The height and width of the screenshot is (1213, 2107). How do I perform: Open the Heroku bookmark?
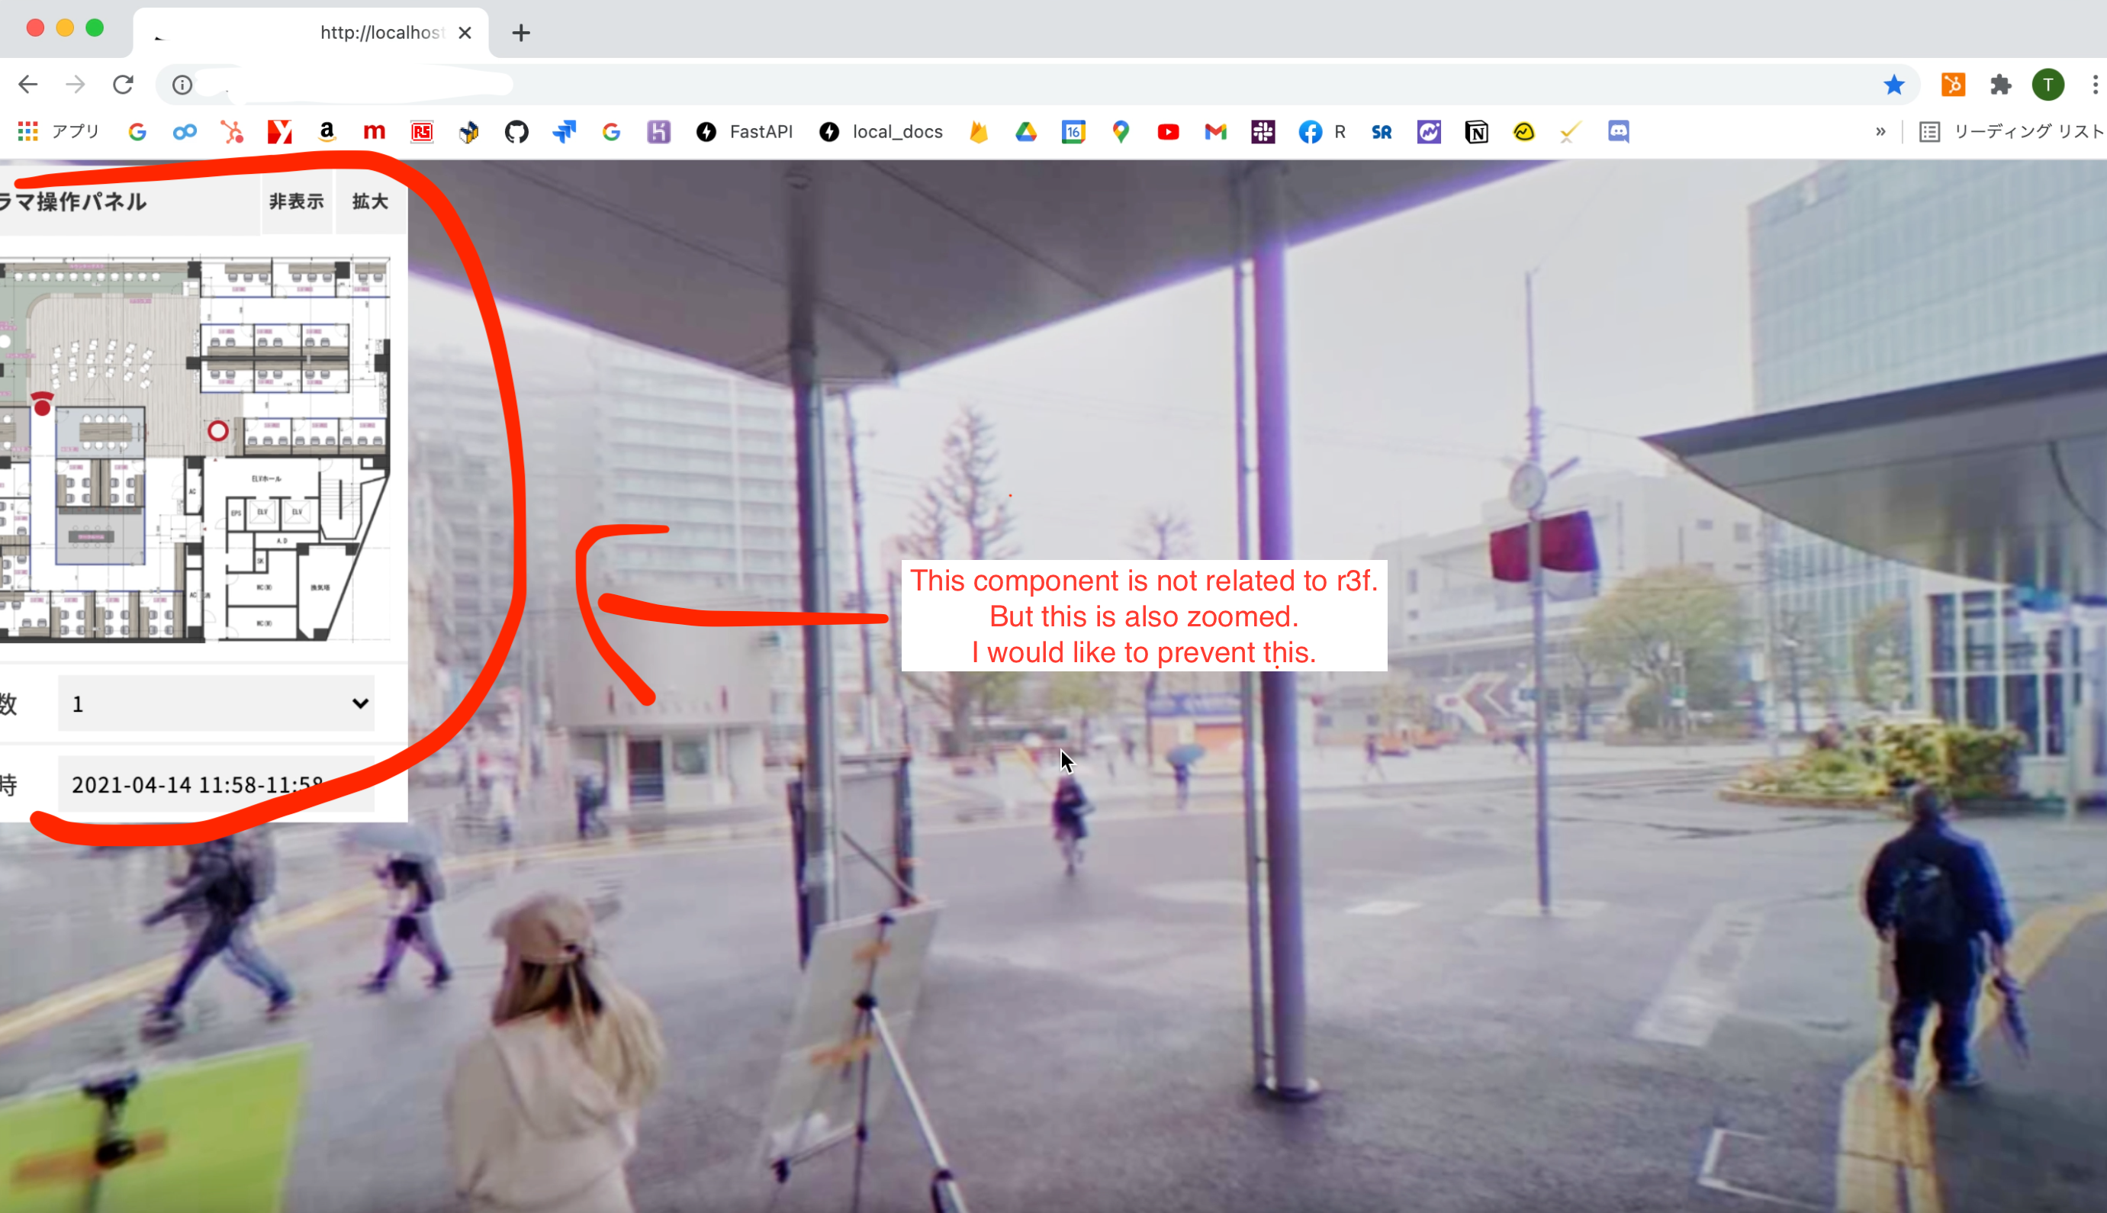click(x=659, y=132)
